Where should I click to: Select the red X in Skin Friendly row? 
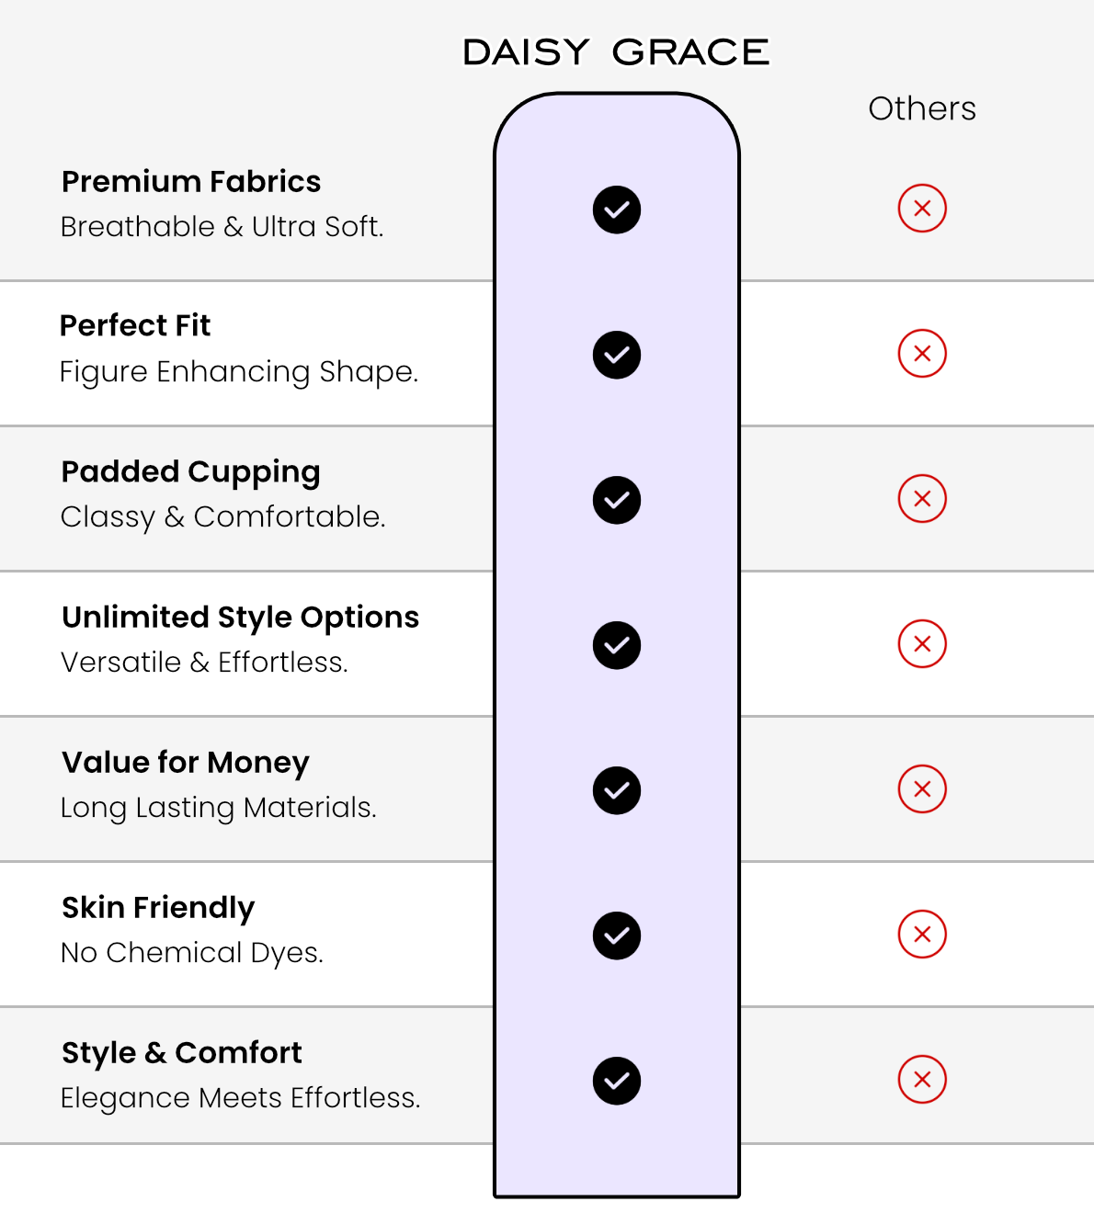(x=922, y=934)
